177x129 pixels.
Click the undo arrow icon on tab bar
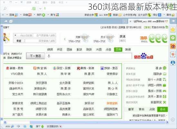[x=6, y=21]
